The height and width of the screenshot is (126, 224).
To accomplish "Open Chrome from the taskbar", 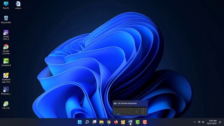I will coord(109,122).
